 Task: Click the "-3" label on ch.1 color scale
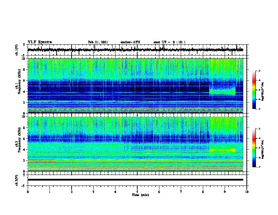click(259, 71)
